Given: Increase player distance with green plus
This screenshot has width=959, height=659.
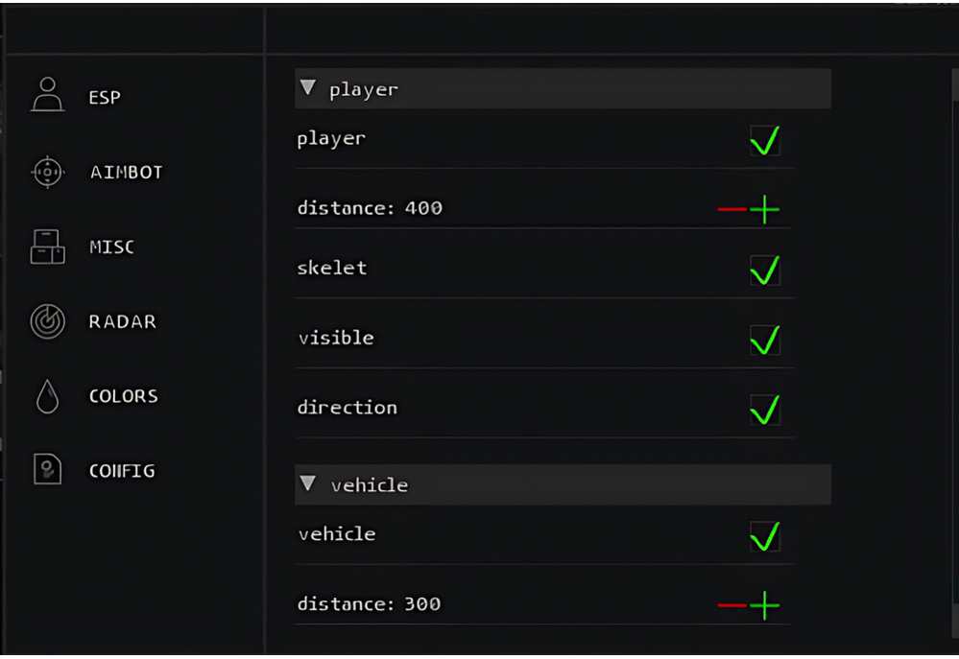Looking at the screenshot, I should [764, 210].
